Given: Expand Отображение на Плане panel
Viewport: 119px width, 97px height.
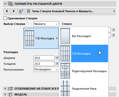Looking at the screenshot, I should [5, 89].
